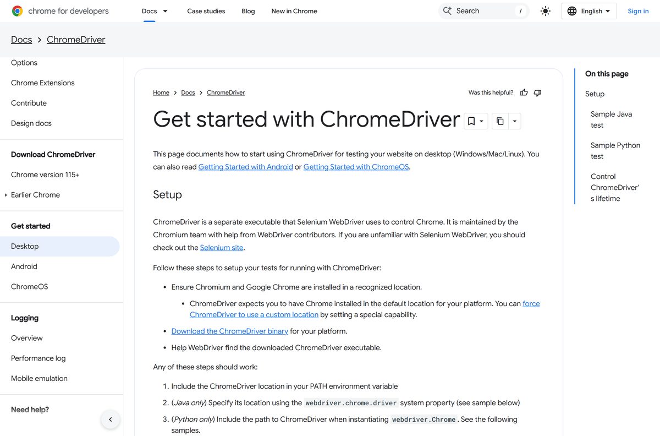Toggle the light/dark theme sun icon
The image size is (660, 436).
(x=545, y=11)
